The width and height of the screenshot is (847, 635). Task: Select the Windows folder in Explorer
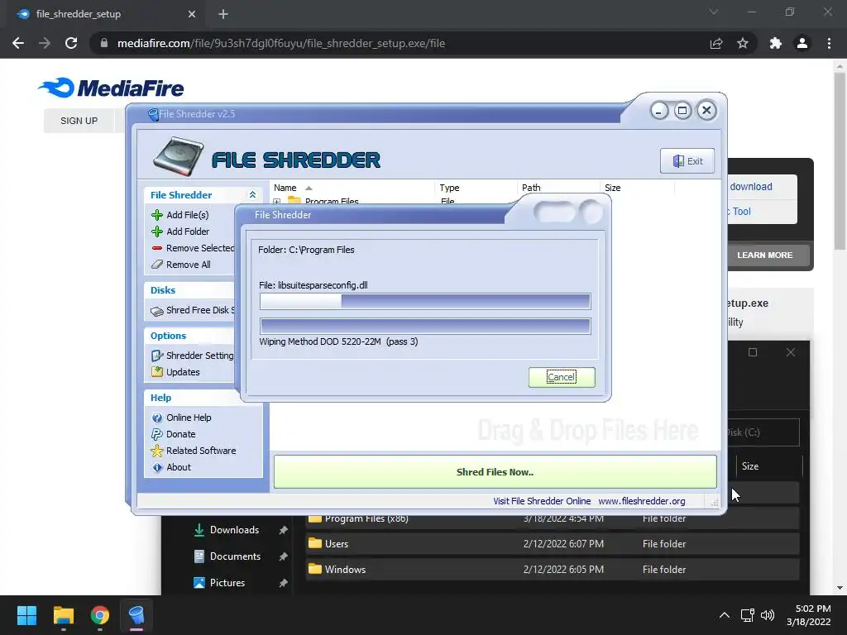coord(552,569)
